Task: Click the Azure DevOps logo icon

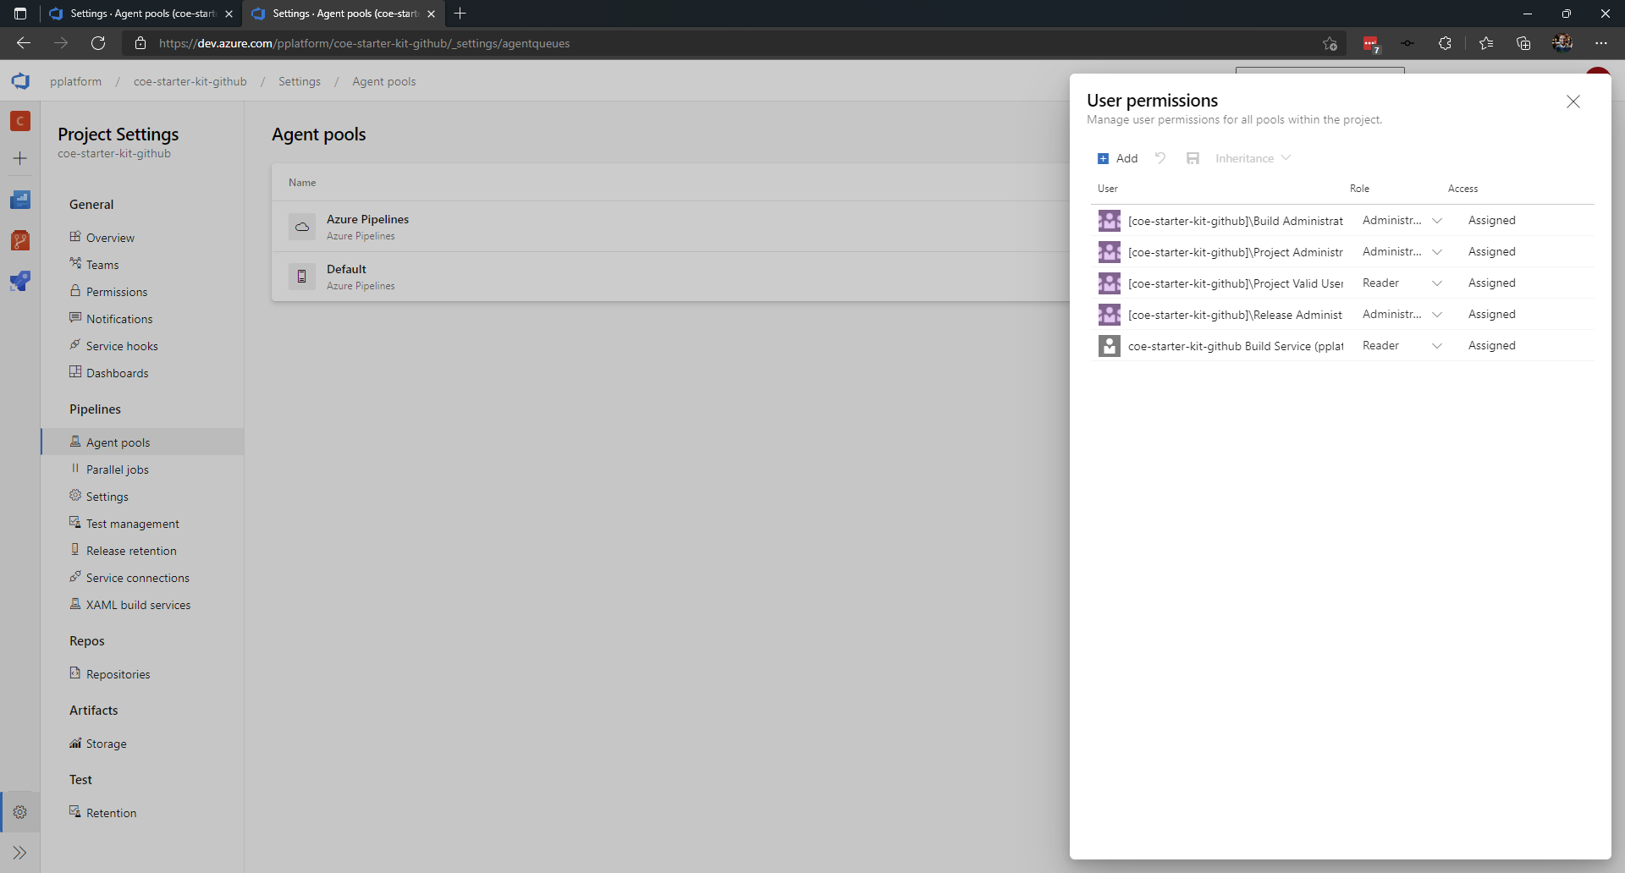Action: click(x=20, y=81)
